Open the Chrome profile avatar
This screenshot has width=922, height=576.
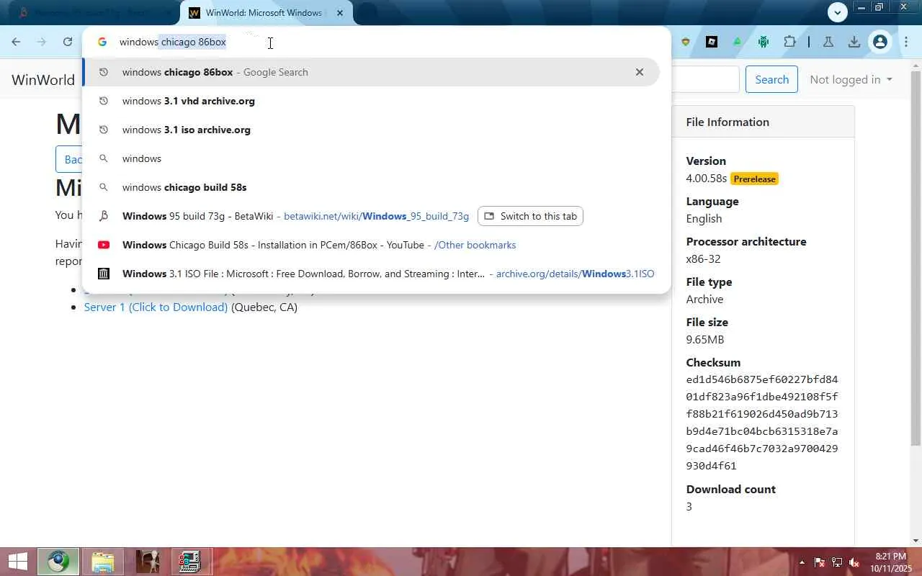880,42
